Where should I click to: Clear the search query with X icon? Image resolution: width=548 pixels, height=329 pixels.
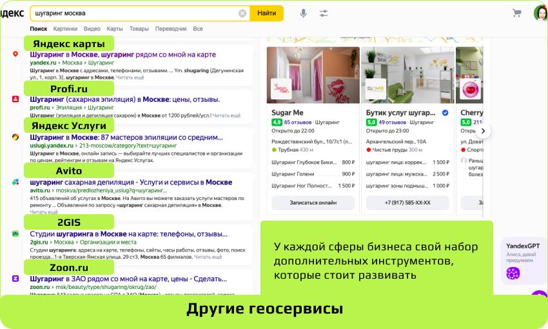tap(242, 14)
